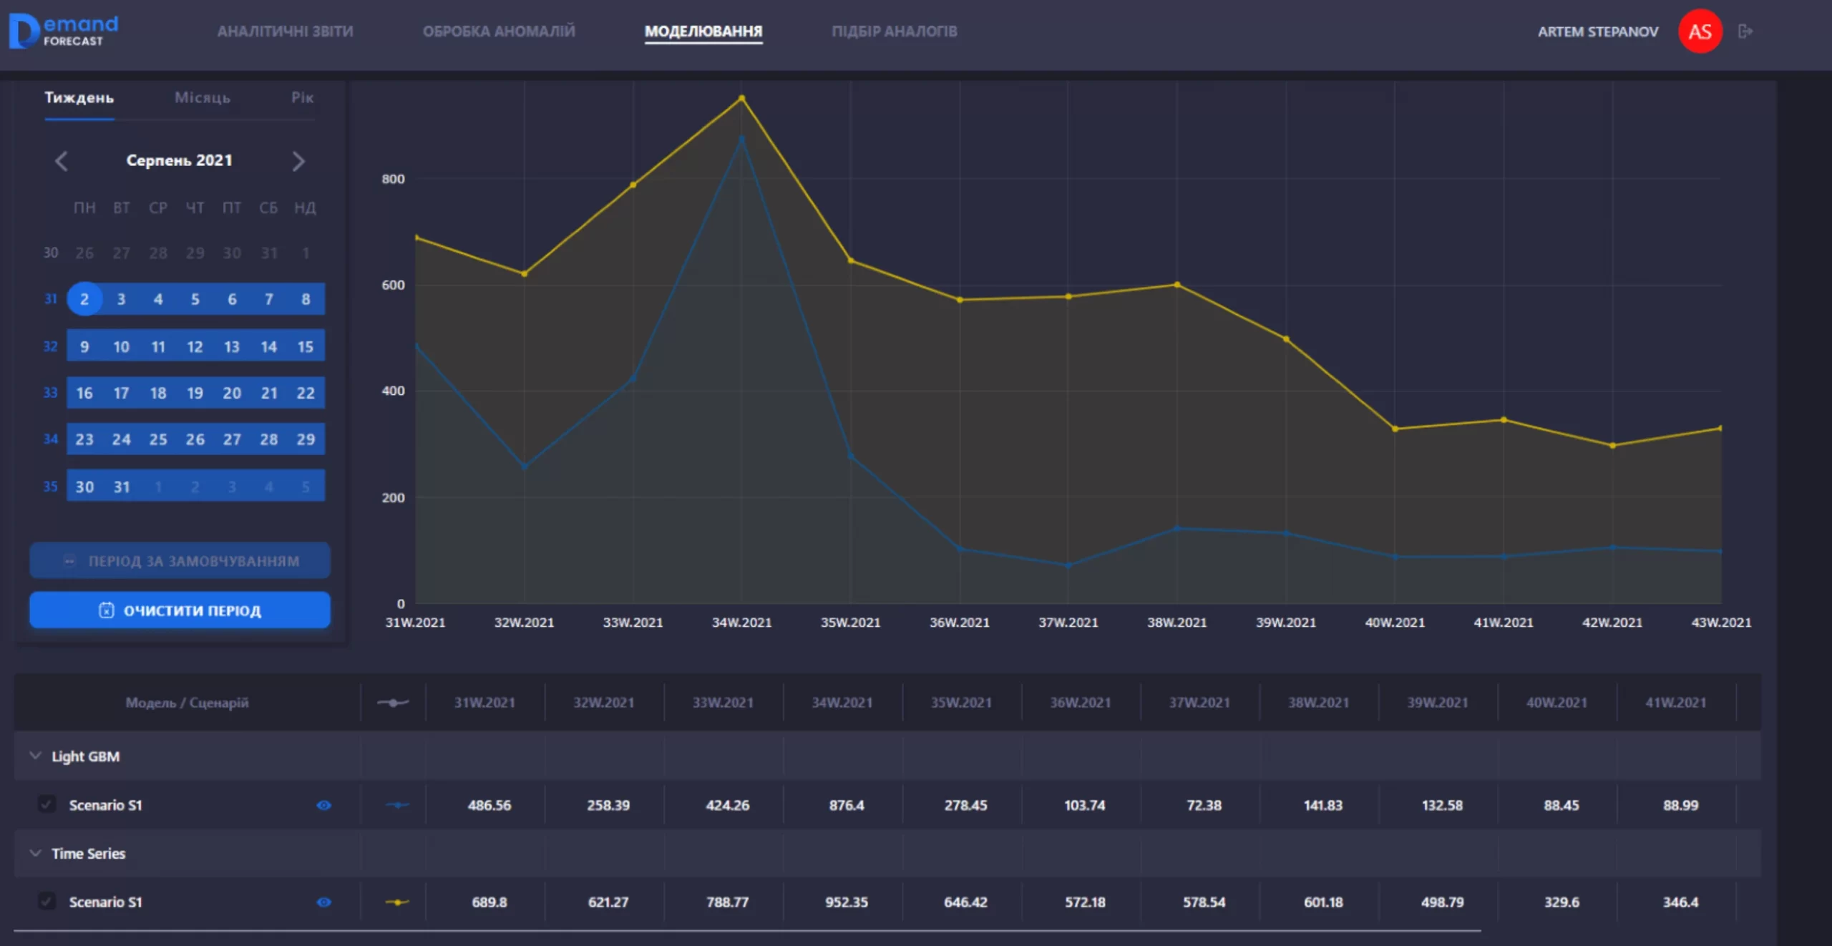Collapse the Light GBM group

click(35, 756)
